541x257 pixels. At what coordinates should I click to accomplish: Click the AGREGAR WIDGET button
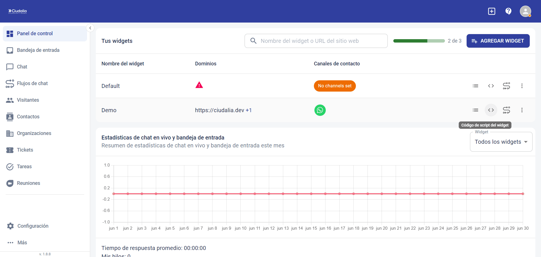(x=498, y=41)
